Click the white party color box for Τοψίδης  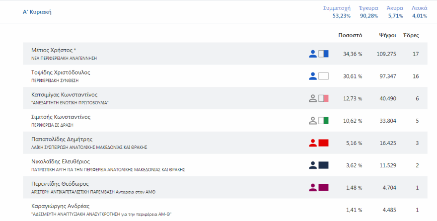point(323,76)
